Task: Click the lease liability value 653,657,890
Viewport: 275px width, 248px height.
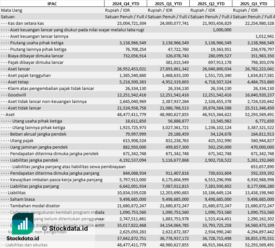Action: coord(260,167)
